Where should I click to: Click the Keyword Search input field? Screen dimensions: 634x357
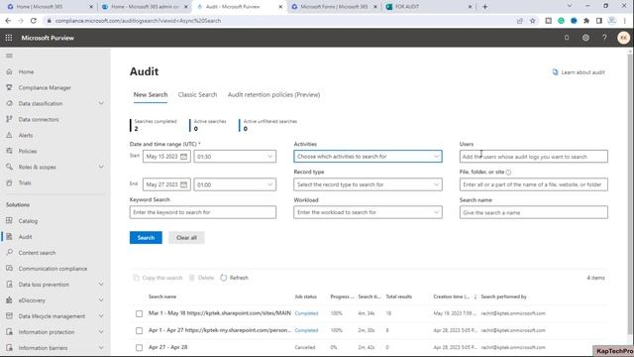[202, 212]
